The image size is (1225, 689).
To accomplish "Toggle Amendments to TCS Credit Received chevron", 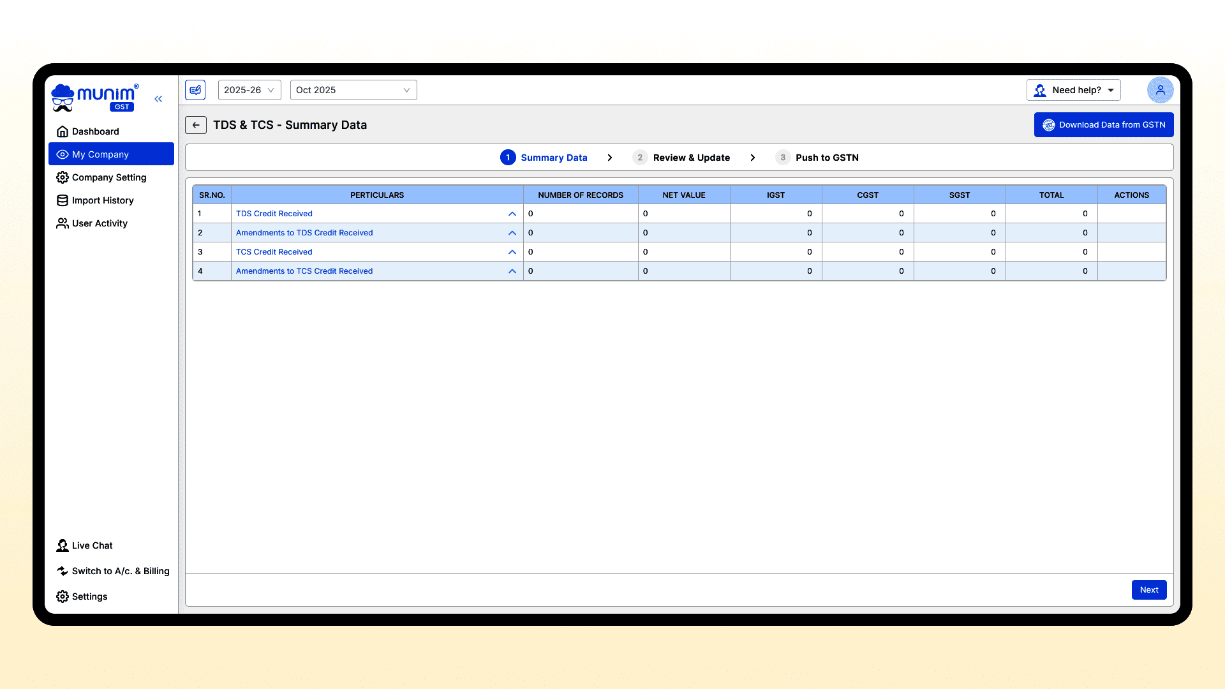I will coord(512,271).
